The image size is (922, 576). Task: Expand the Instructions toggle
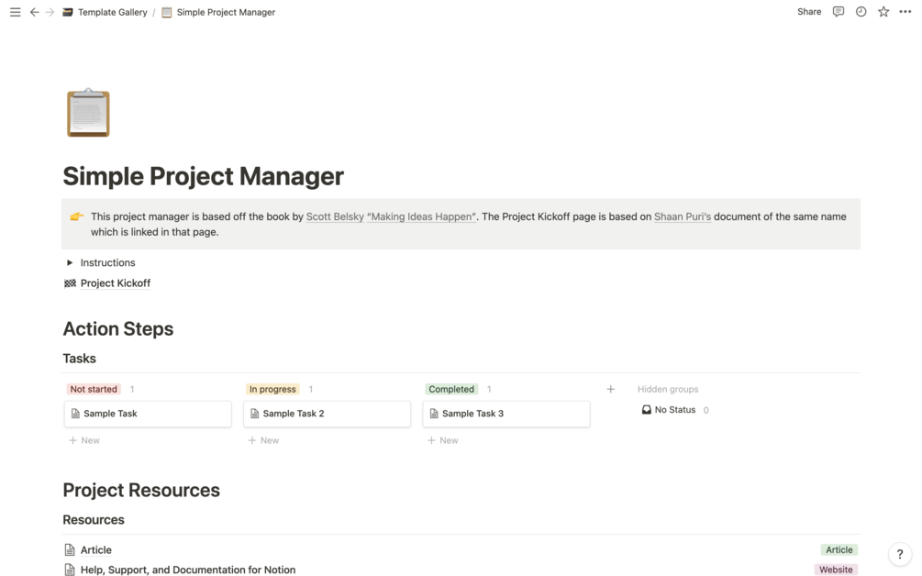pyautogui.click(x=70, y=262)
